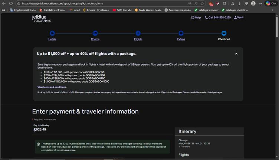Image resolution: width=279 pixels, height=160 pixels.
Task: Collapse the promo banner with the chevron
Action: point(236,54)
